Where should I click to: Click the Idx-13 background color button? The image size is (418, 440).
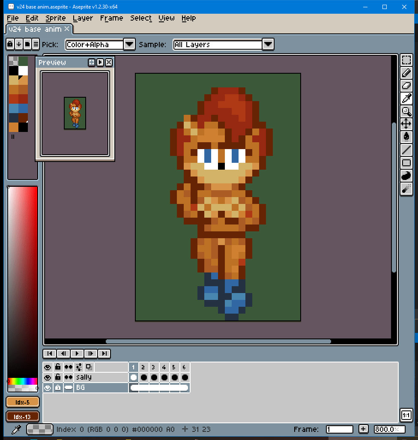[23, 416]
